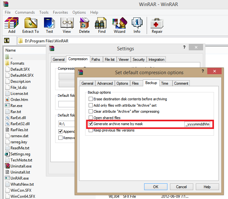
Task: Click the address bar showing D:\Program Files\WinRAR
Action: (122, 41)
